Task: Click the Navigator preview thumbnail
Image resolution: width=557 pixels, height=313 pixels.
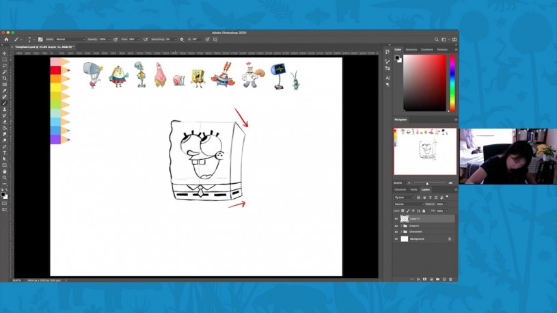Action: [424, 151]
